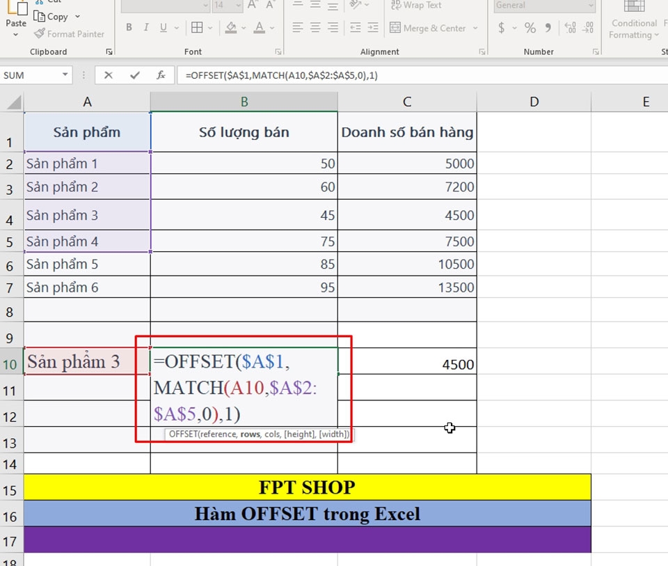Click header 'Doanh số bán hàng'
The height and width of the screenshot is (566, 668).
pyautogui.click(x=407, y=132)
